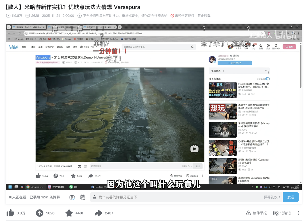Image resolution: width=306 pixels, height=221 pixels.
Task: Toggle danmaku visibility next to the comment input
Action: pyautogui.click(x=72, y=197)
